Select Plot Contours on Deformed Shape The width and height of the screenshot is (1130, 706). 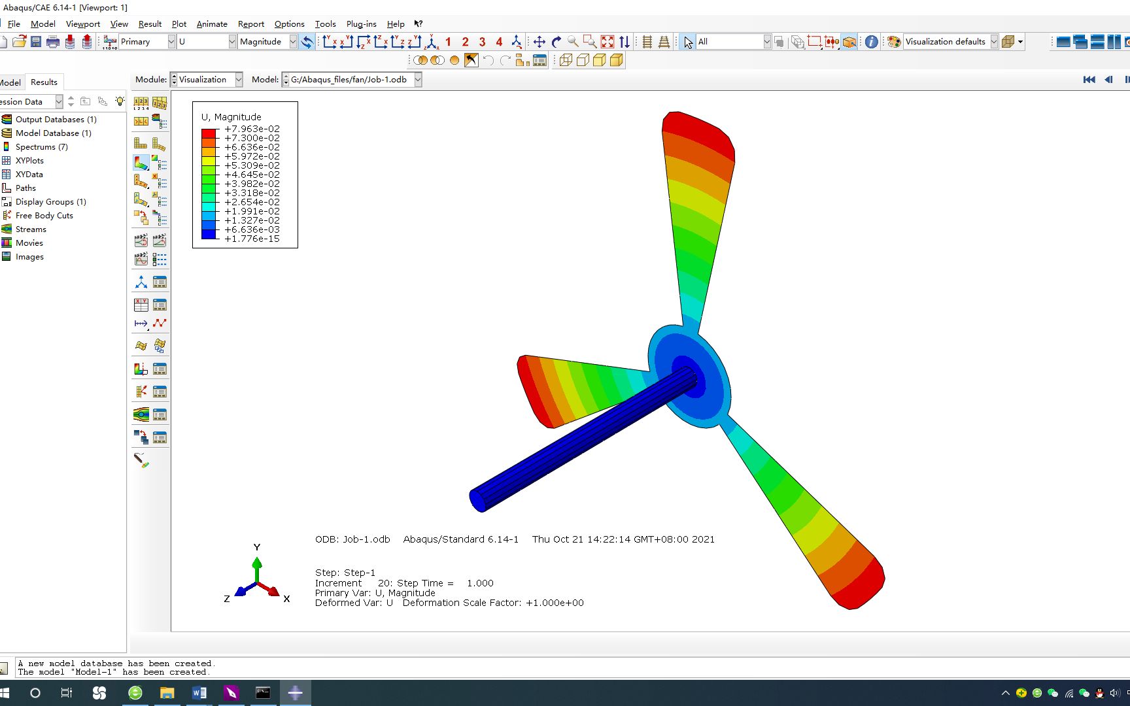point(140,163)
